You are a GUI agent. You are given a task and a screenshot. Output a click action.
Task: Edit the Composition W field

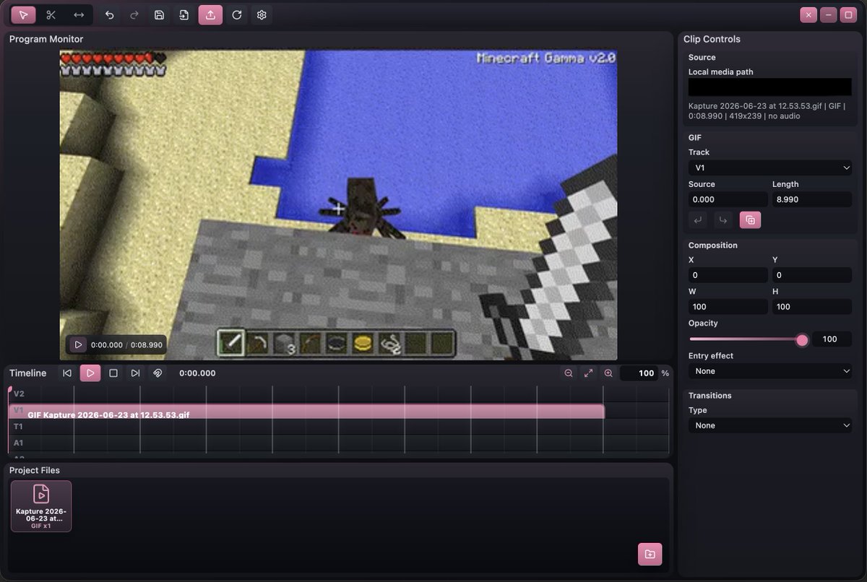728,307
